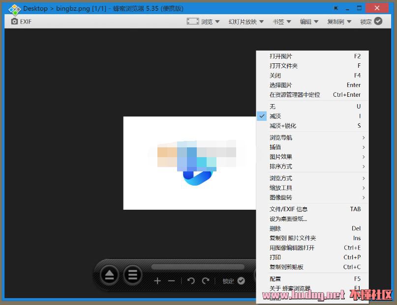Click the EXIF camera button

pos(21,22)
